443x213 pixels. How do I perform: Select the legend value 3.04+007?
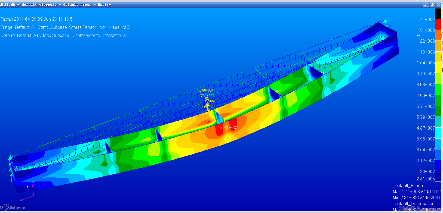tap(426, 150)
